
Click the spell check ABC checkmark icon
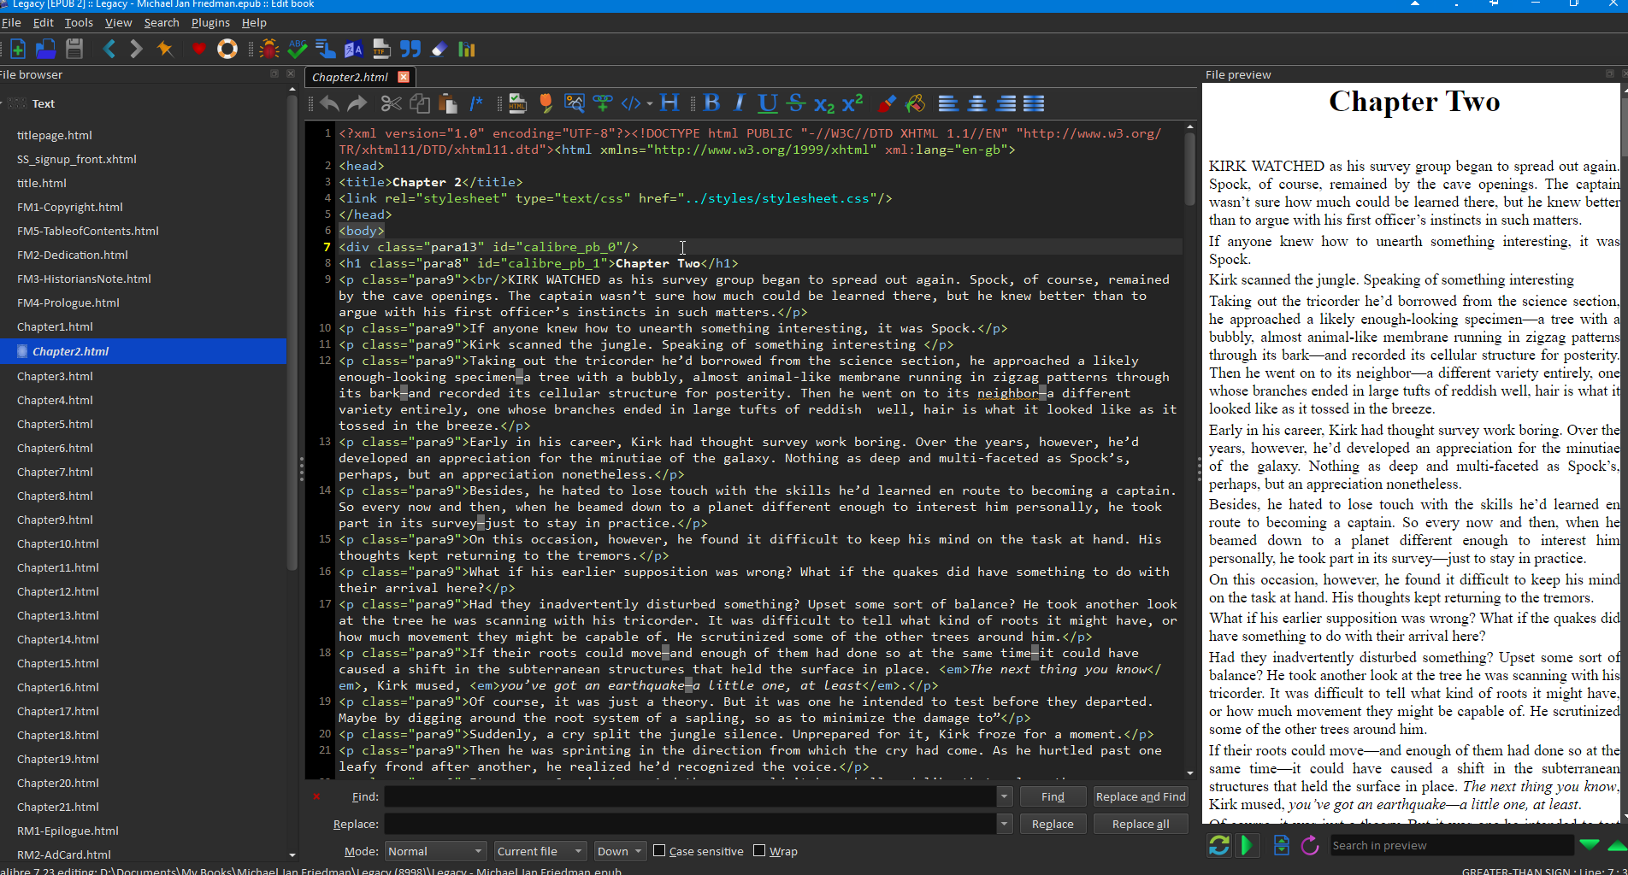(298, 49)
